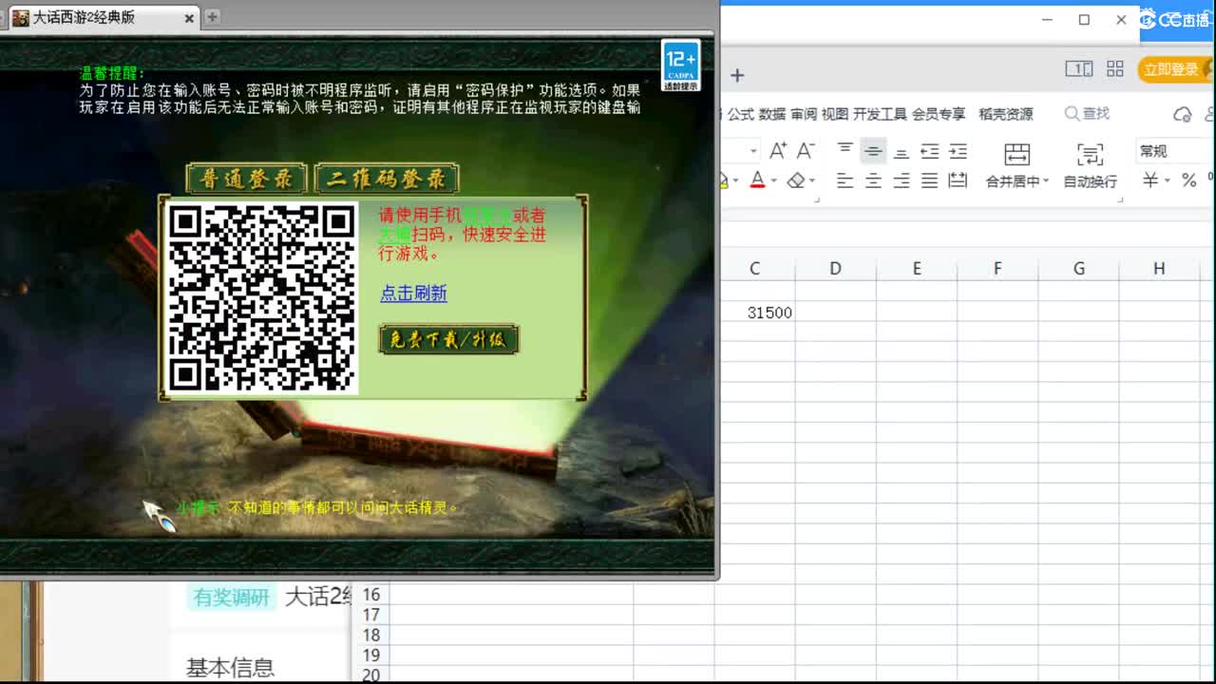Click the 免费下载/升级 button
The height and width of the screenshot is (684, 1216).
(448, 339)
